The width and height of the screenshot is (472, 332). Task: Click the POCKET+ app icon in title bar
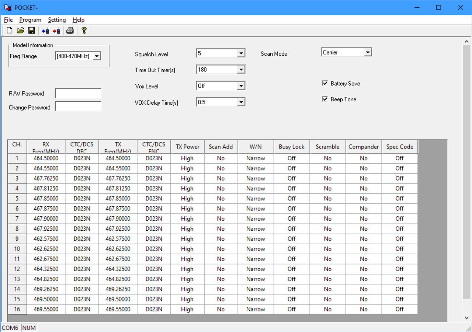click(8, 7)
